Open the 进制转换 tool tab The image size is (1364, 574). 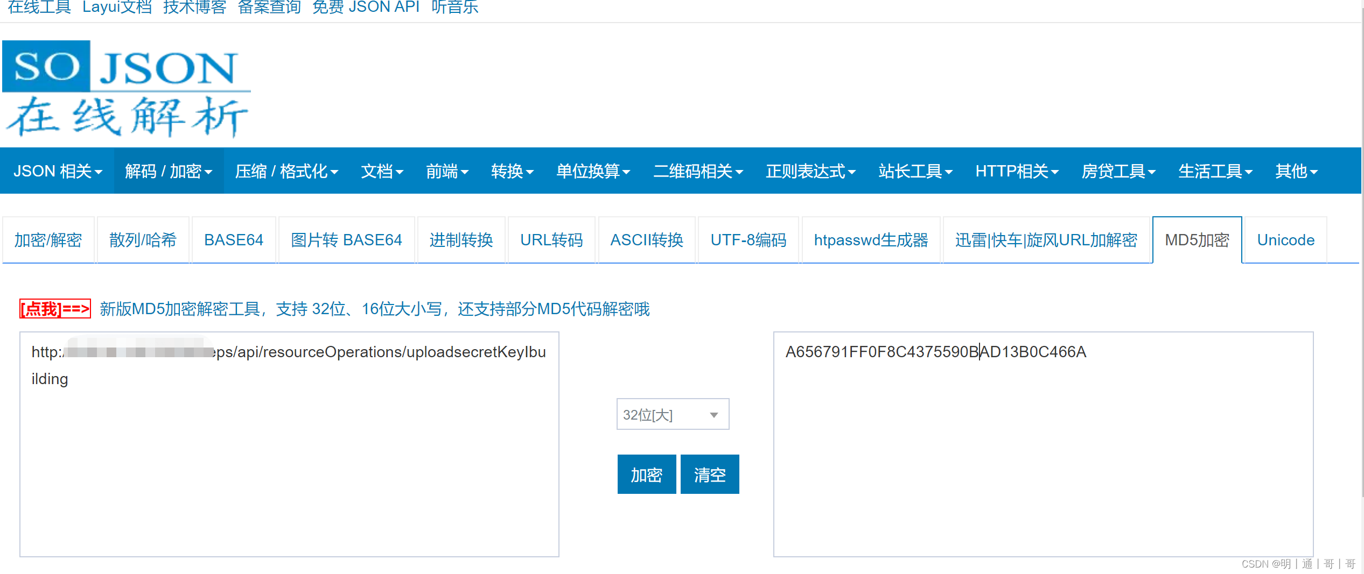(x=461, y=240)
